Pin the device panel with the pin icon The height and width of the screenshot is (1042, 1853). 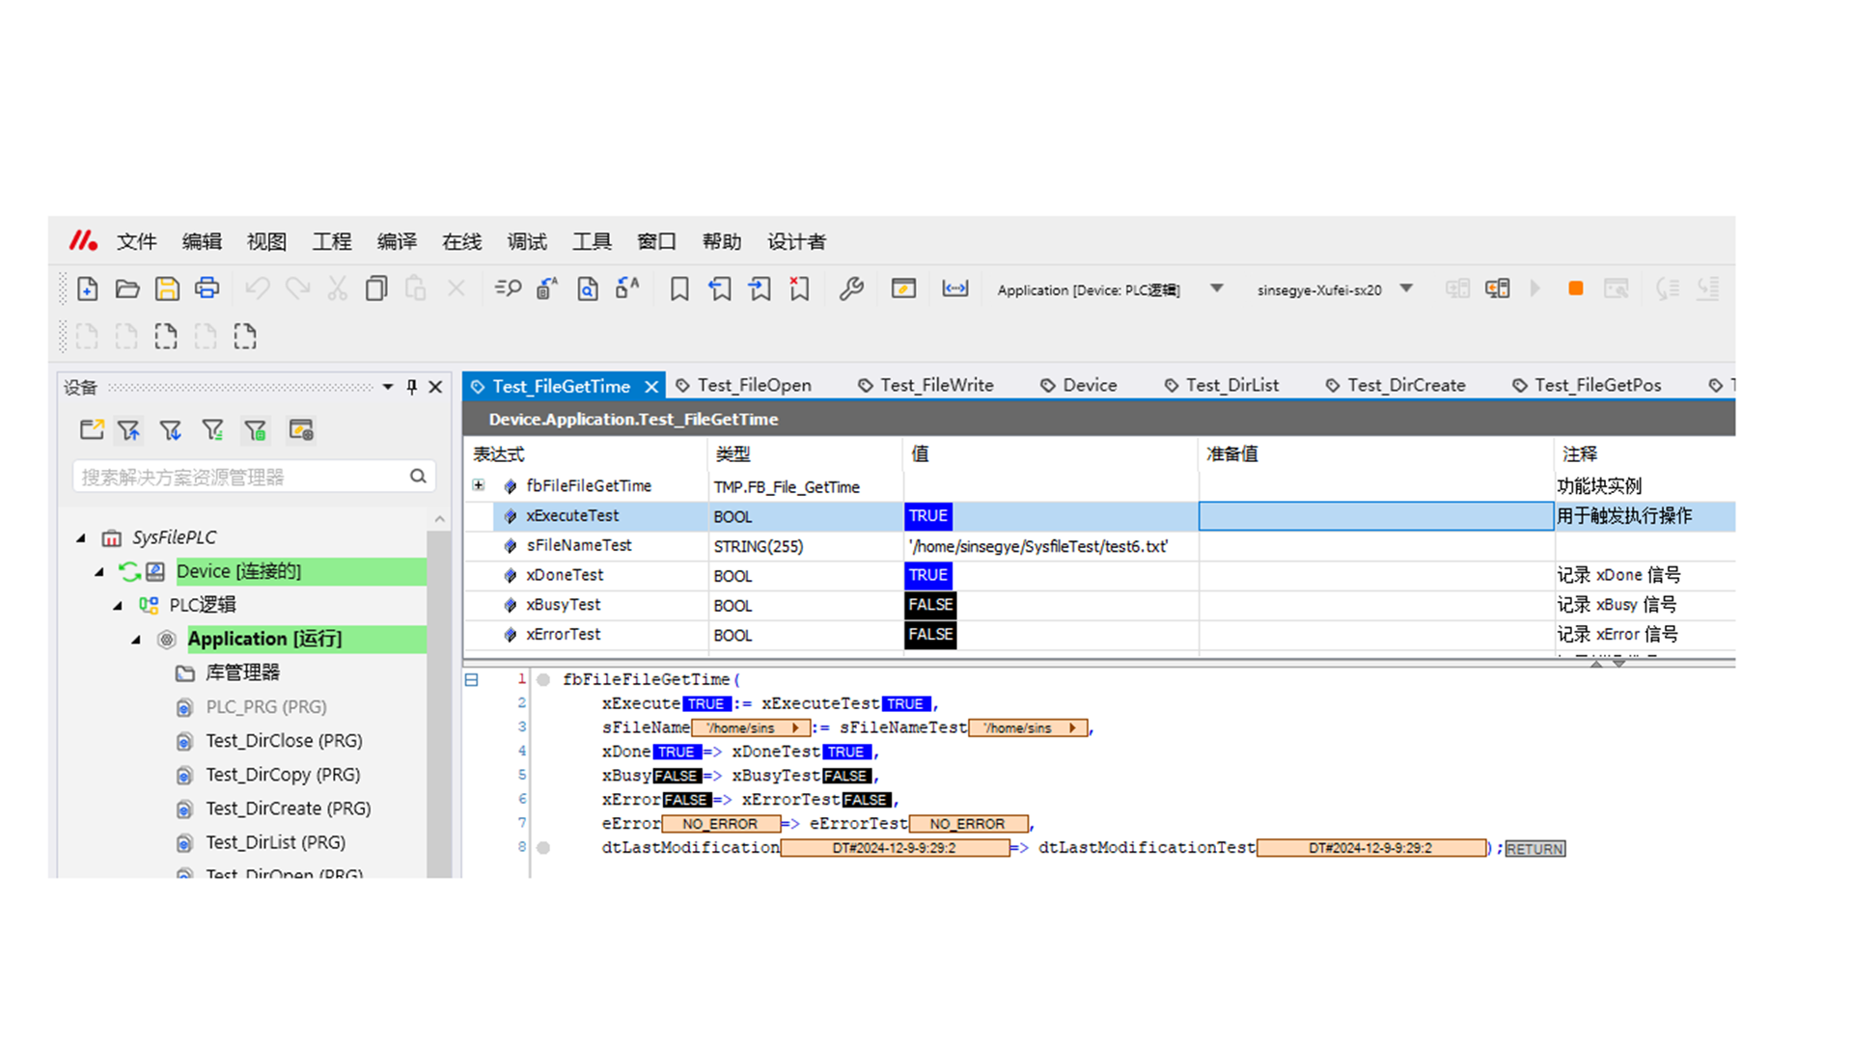pyautogui.click(x=412, y=387)
